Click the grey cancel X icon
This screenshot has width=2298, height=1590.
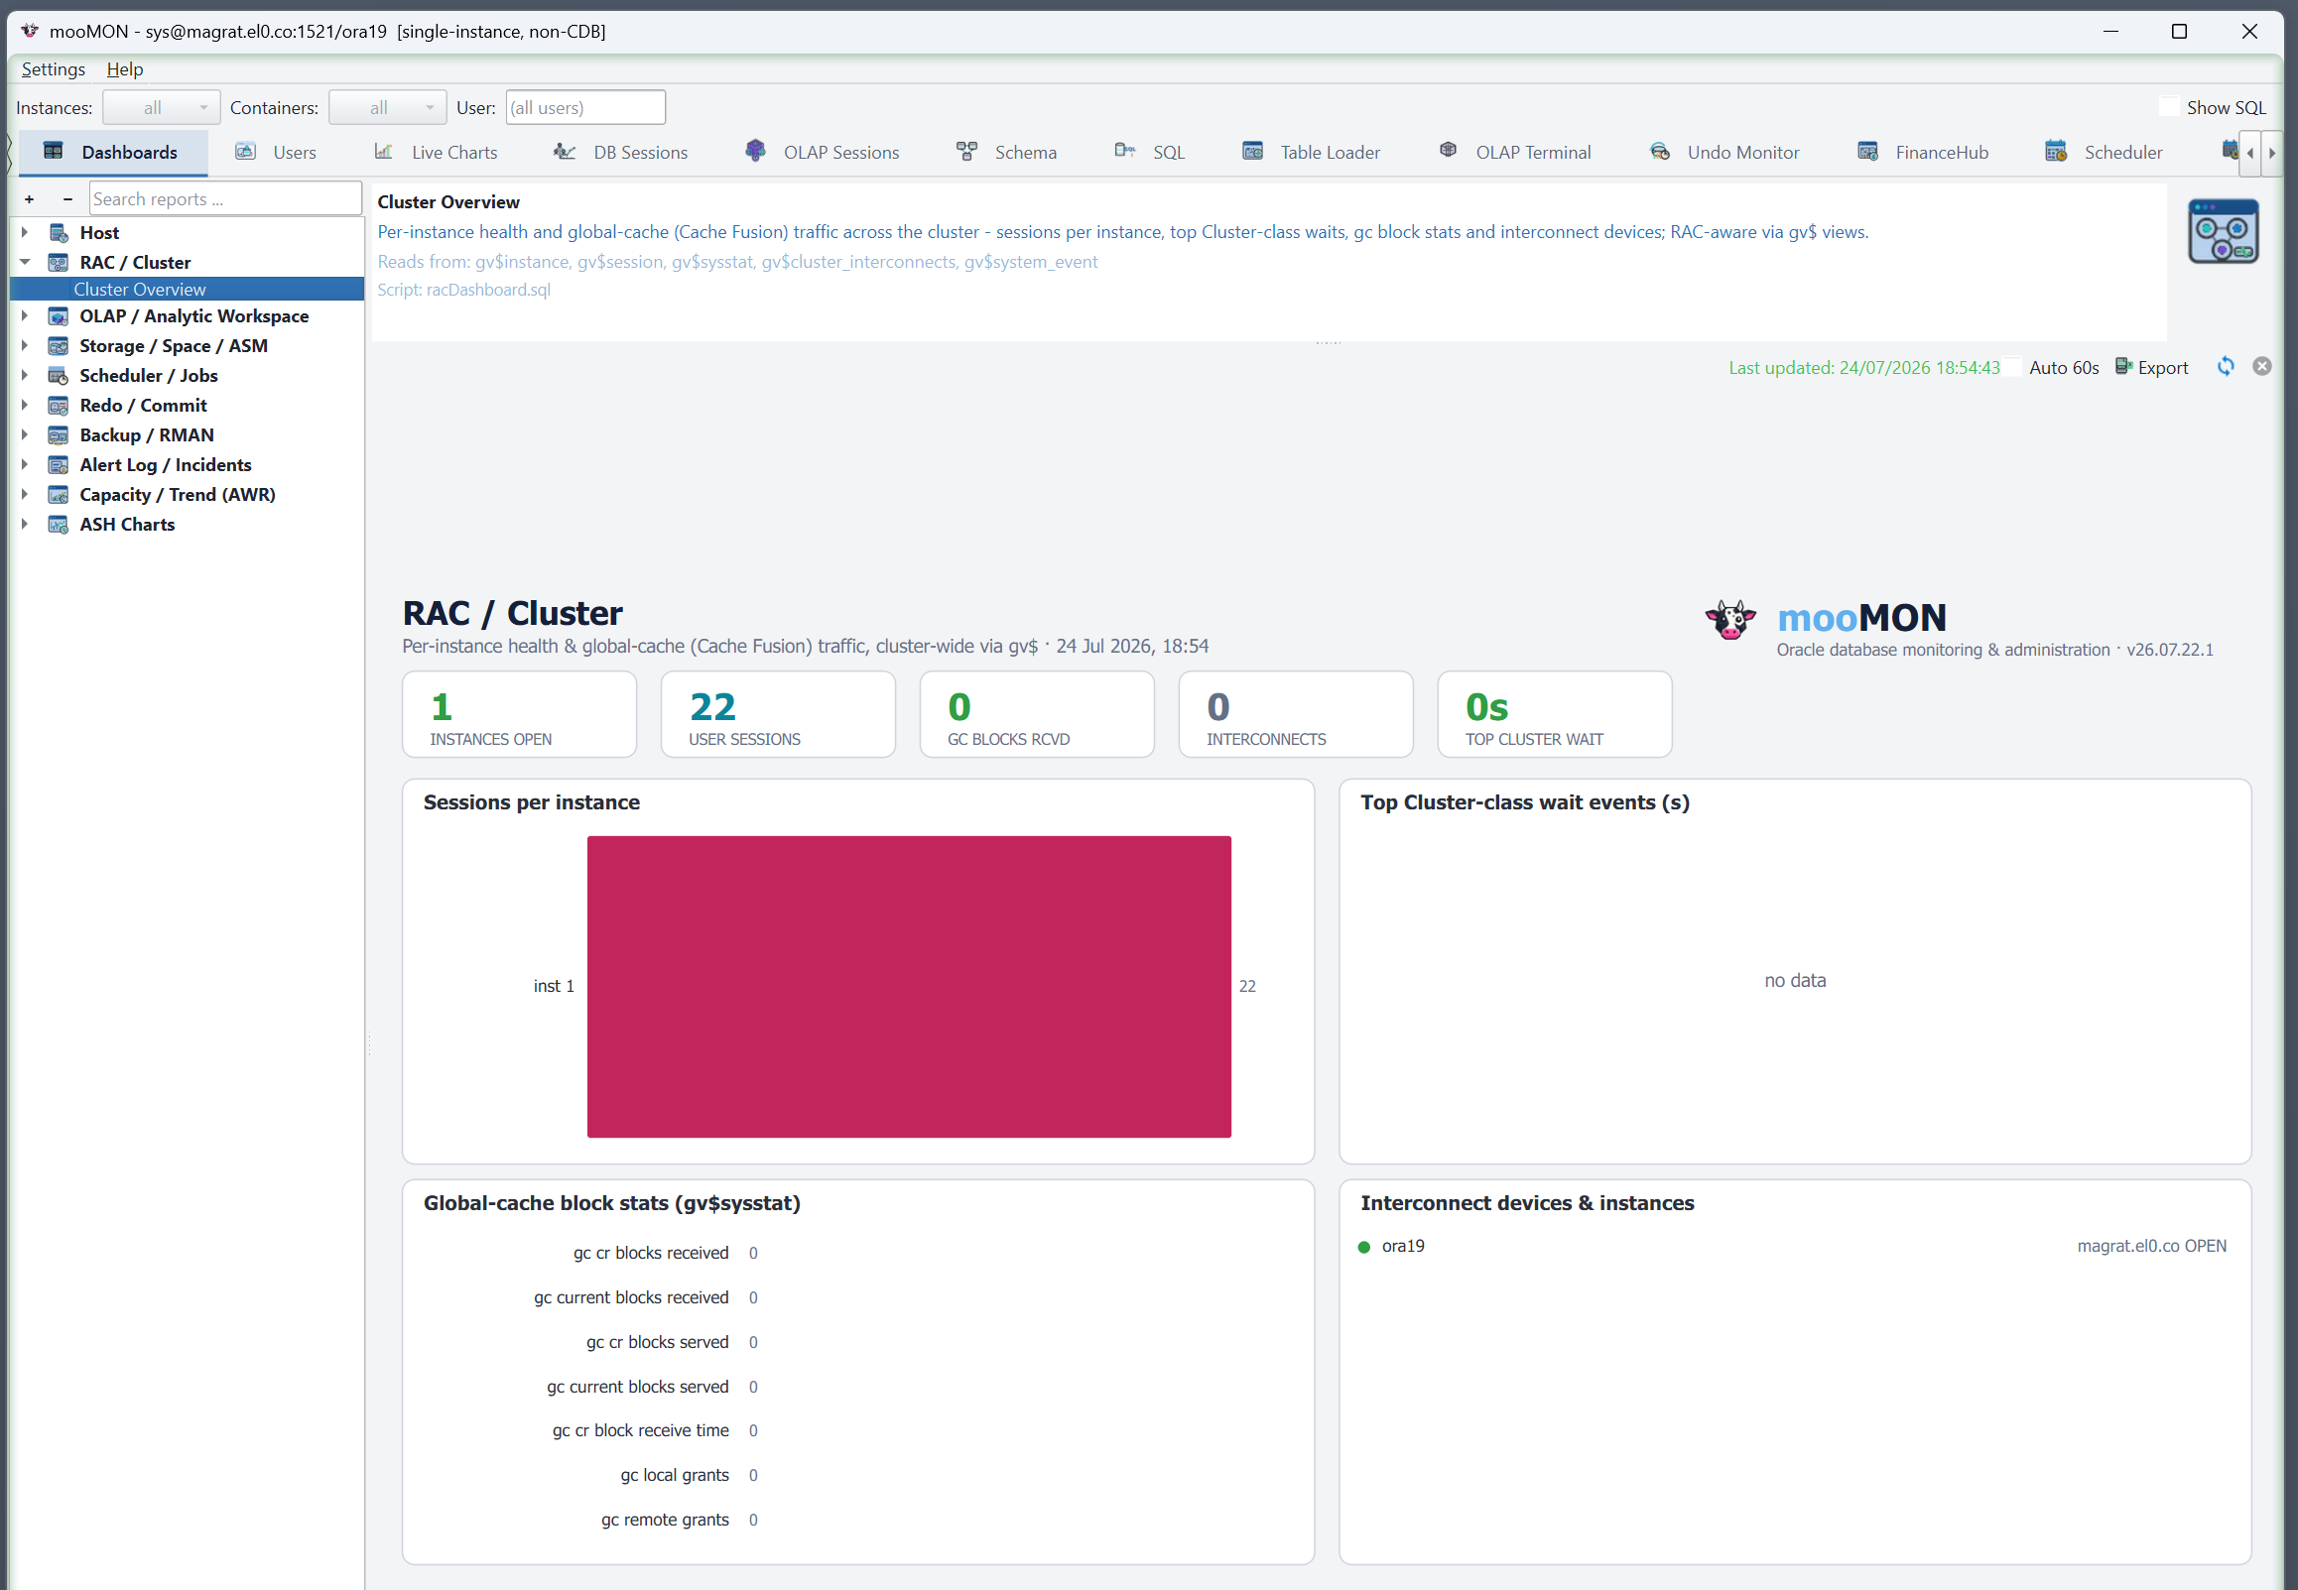tap(2262, 367)
